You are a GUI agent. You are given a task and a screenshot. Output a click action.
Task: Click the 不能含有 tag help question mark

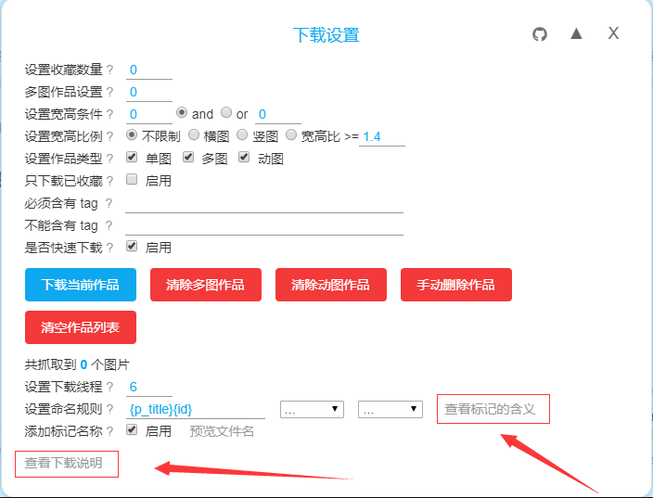tap(109, 225)
